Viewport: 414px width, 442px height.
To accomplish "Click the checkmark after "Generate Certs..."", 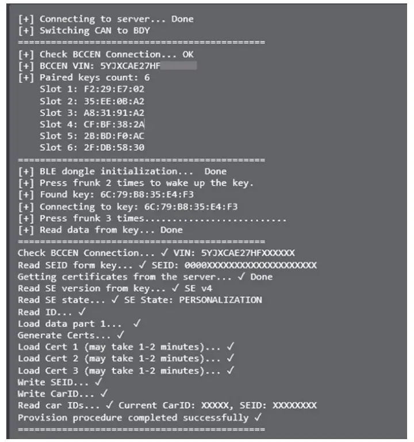I will [120, 334].
